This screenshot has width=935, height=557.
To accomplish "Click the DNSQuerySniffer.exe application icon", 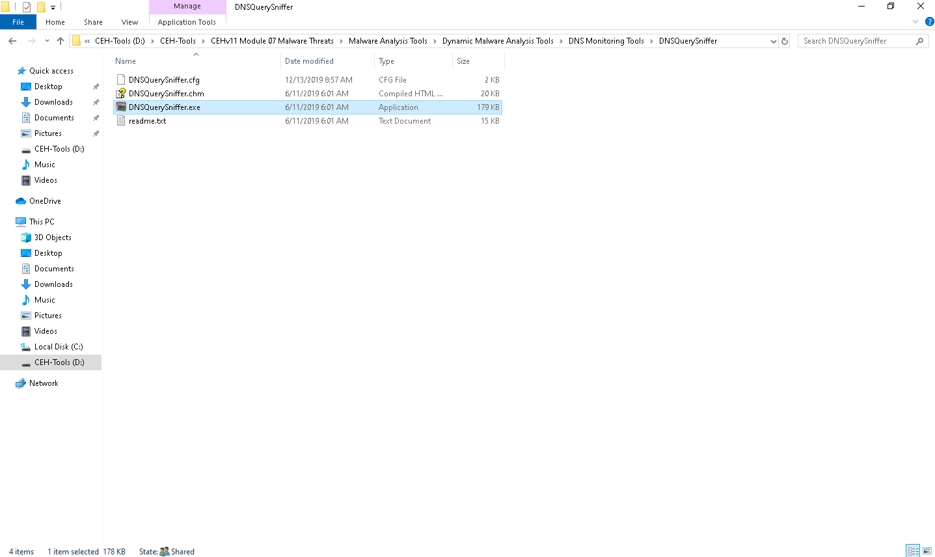I will tap(121, 107).
